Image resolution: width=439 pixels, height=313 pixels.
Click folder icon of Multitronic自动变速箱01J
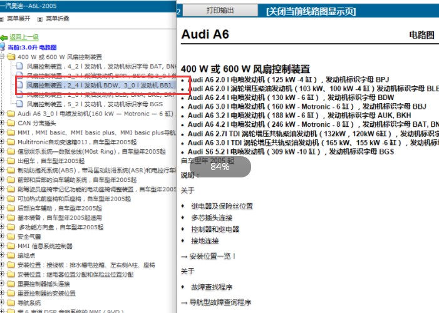(11, 142)
